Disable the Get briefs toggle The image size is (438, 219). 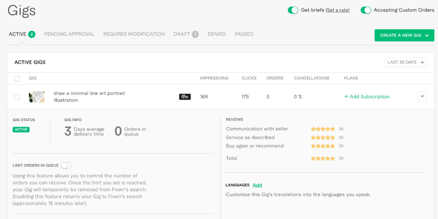point(293,11)
